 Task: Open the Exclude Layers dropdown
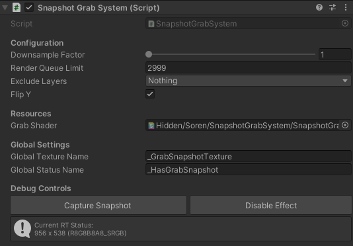[249, 81]
